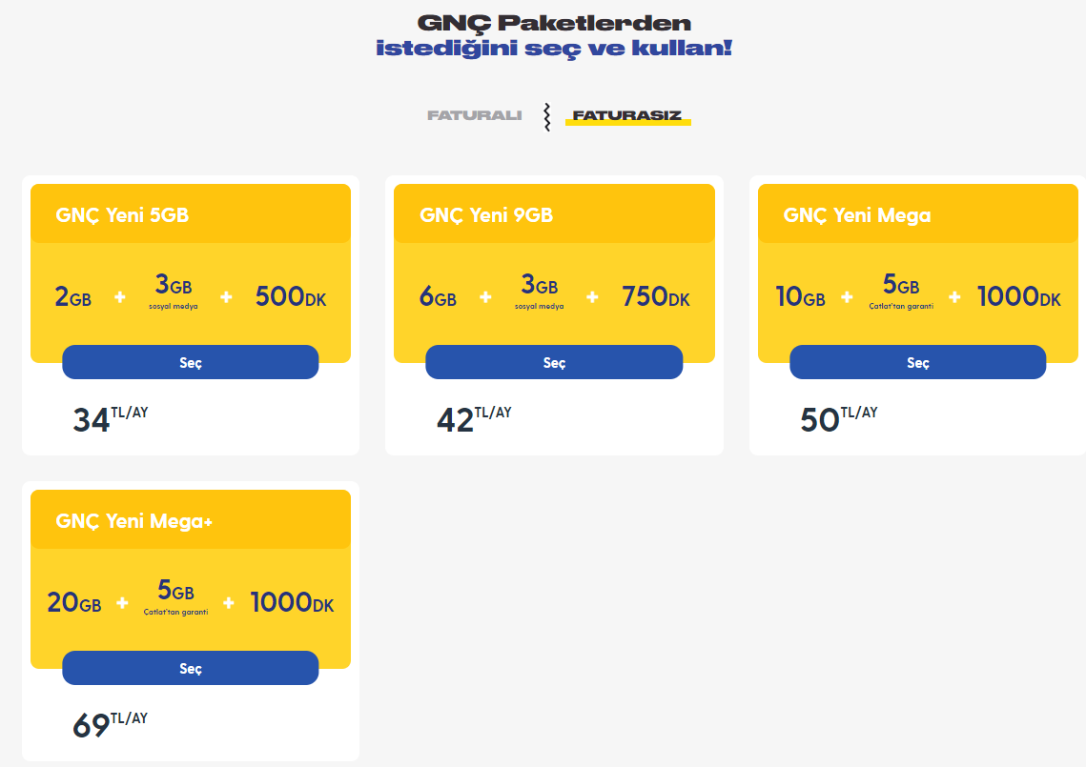Click the 69 TL/AY price
This screenshot has width=1086, height=767.
(110, 724)
